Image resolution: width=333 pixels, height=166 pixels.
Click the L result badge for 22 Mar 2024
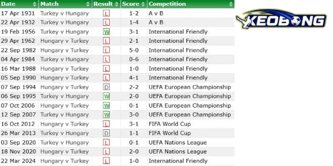click(107, 161)
